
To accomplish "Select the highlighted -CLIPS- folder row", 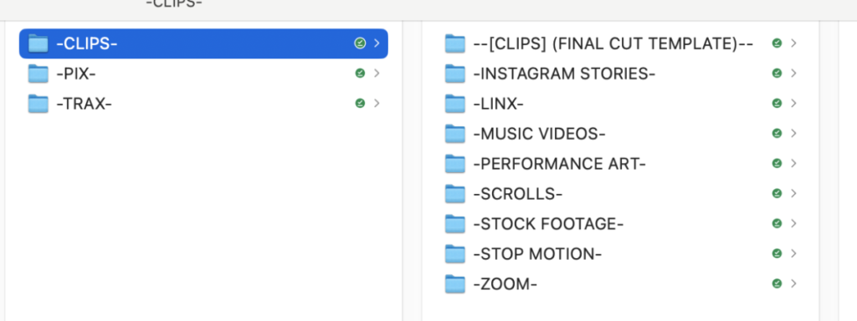I will tap(203, 43).
